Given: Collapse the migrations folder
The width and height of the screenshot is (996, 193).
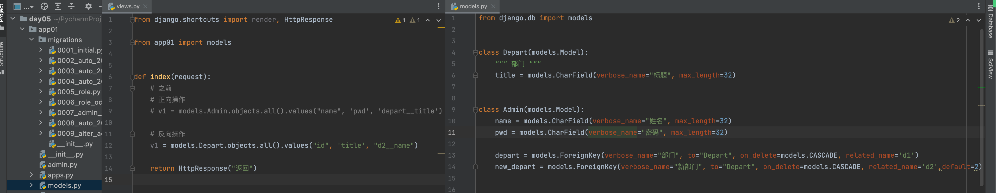Looking at the screenshot, I should (x=32, y=39).
